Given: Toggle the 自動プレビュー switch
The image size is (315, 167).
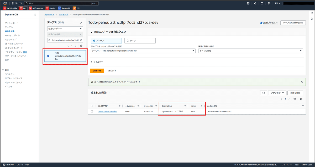Looking at the screenshot, I should coord(262,23).
